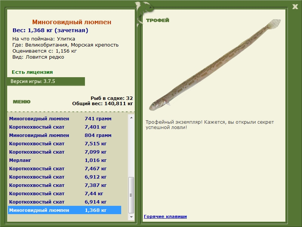
Task: Select Миноговидный люмпен 804 грамм row
Action: 65,135
